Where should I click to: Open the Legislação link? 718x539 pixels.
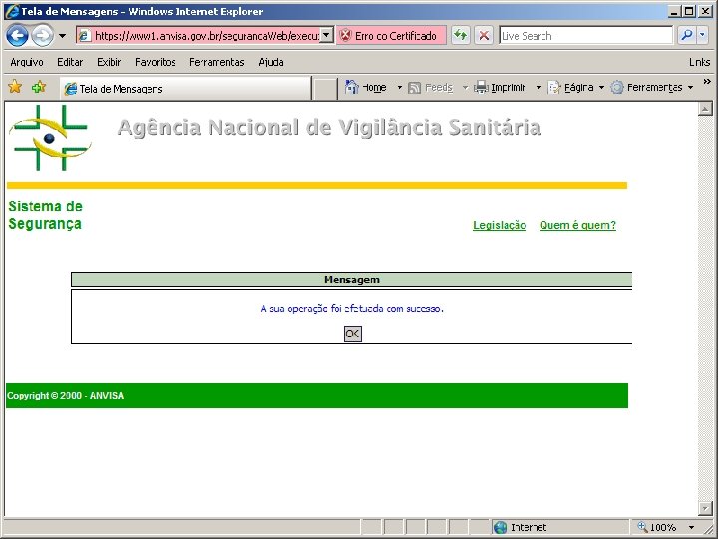(x=499, y=225)
